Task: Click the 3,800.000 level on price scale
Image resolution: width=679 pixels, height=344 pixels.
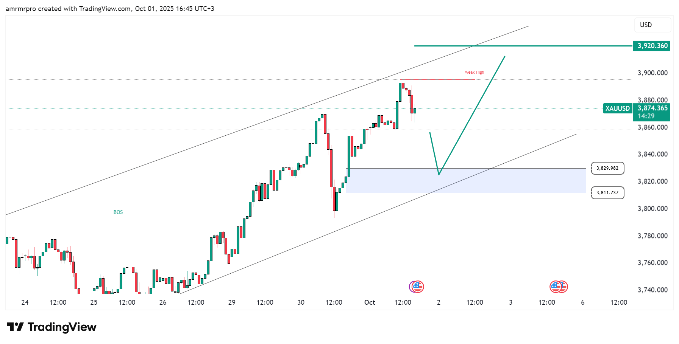Action: coord(652,209)
